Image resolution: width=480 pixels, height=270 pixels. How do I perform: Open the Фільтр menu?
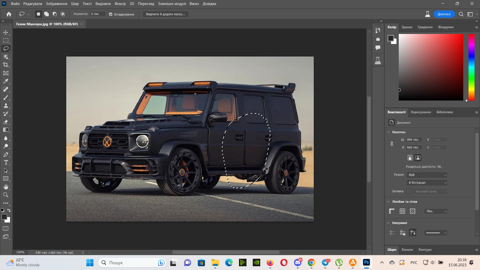[x=120, y=4]
